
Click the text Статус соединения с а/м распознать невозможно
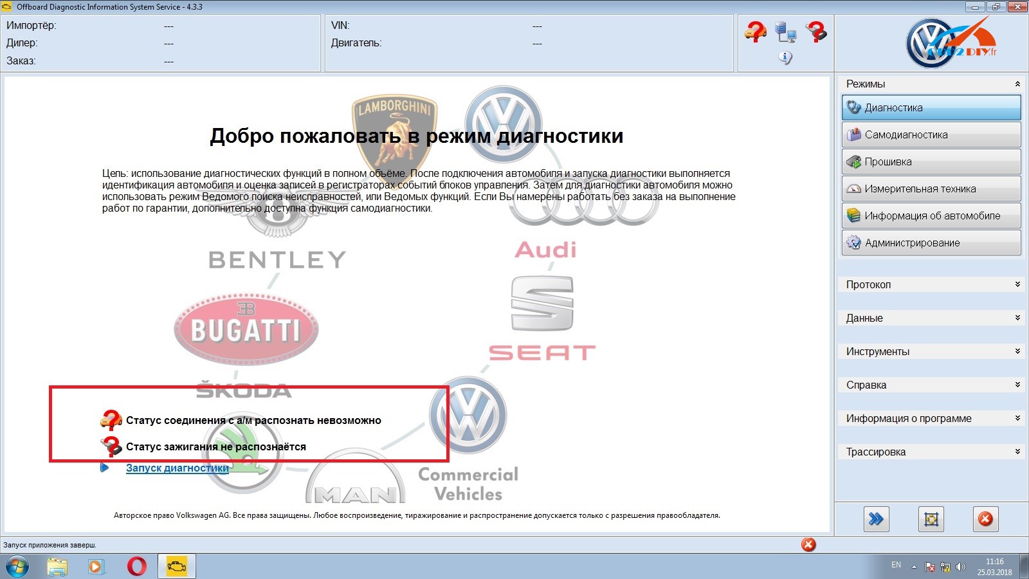pyautogui.click(x=253, y=420)
